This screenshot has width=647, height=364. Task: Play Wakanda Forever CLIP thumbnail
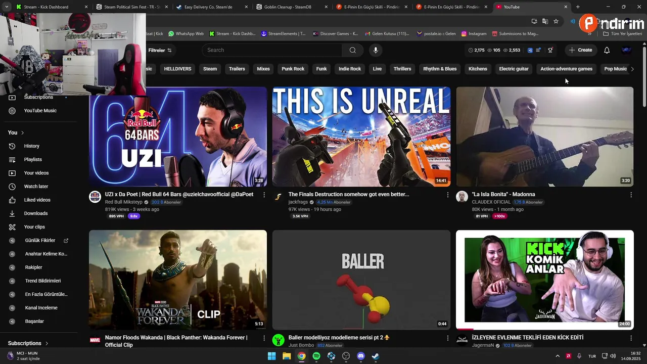tap(178, 280)
